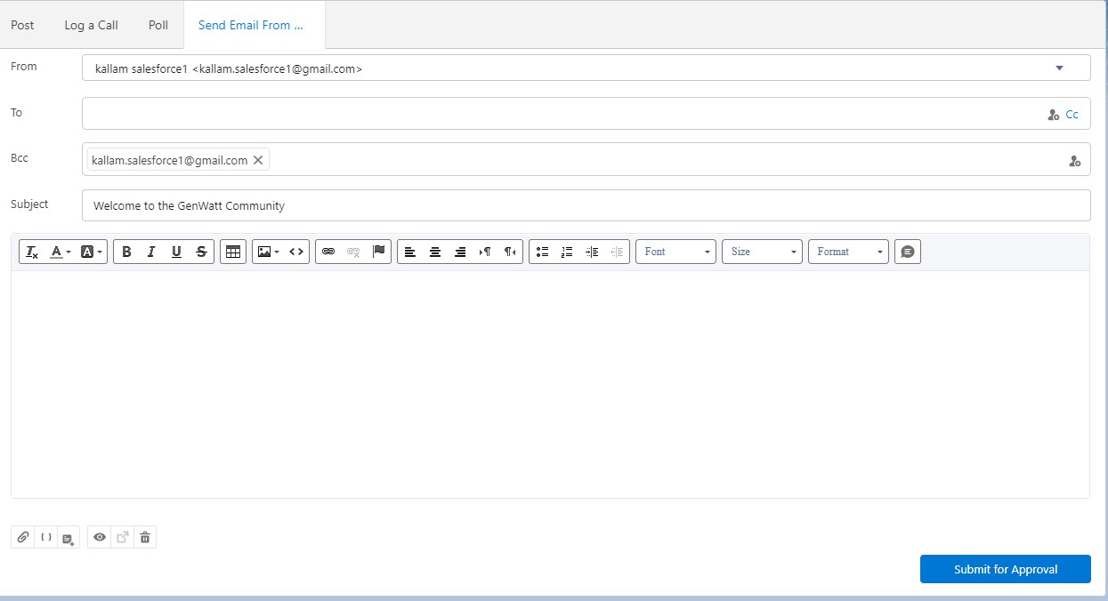Set right-to-left text direction
Image resolution: width=1108 pixels, height=601 pixels.
pyautogui.click(x=510, y=252)
